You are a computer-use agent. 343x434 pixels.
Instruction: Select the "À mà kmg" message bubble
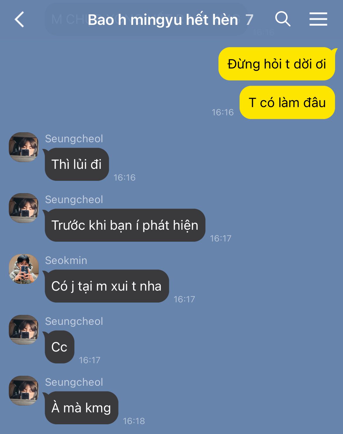click(81, 408)
